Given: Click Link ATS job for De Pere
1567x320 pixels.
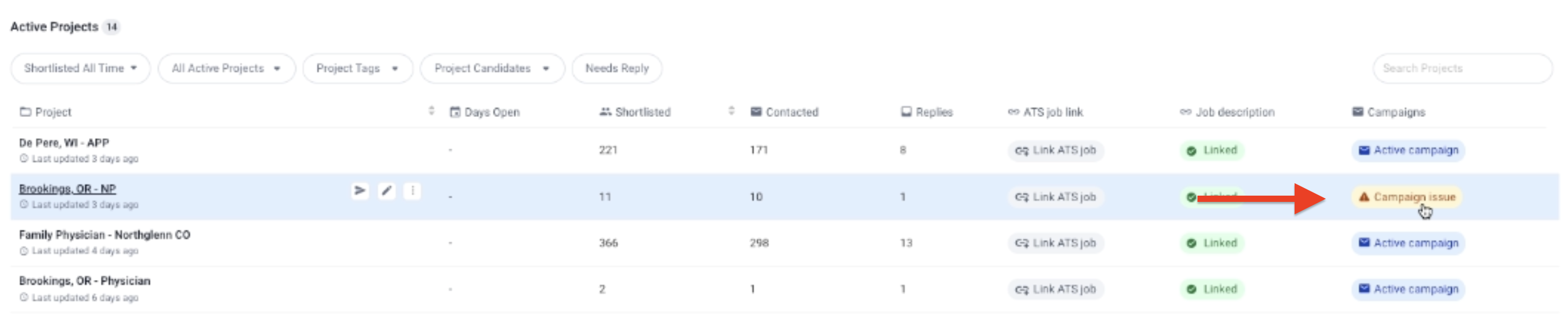Looking at the screenshot, I should click(x=1055, y=151).
